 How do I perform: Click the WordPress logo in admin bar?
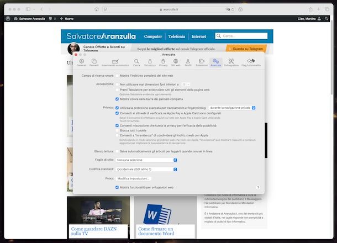pyautogui.click(x=8, y=19)
